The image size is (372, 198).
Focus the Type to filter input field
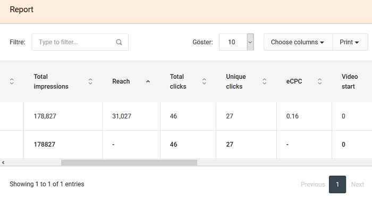click(x=80, y=42)
